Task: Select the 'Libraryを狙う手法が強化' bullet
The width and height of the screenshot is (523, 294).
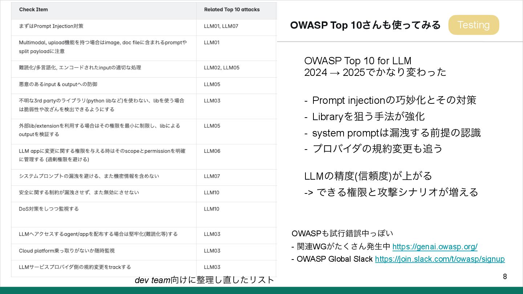Action: 368,117
